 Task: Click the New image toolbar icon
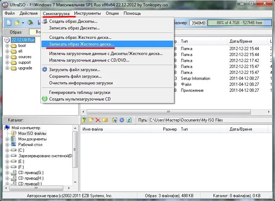(9, 23)
